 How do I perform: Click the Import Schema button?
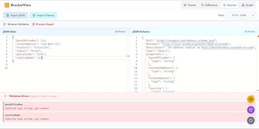click(x=43, y=15)
